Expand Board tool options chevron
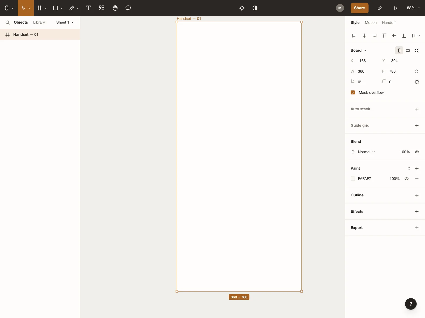 (46, 8)
